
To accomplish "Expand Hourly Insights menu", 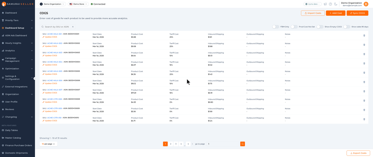I will click(17, 43).
